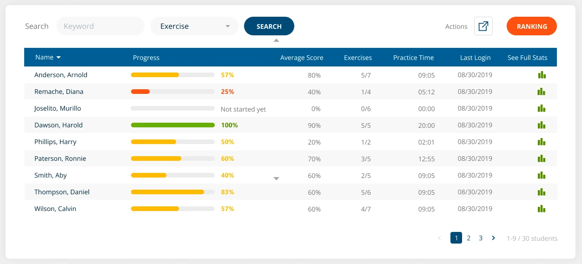582x264 pixels.
Task: Select student name Smith, Aby
Action: click(51, 175)
